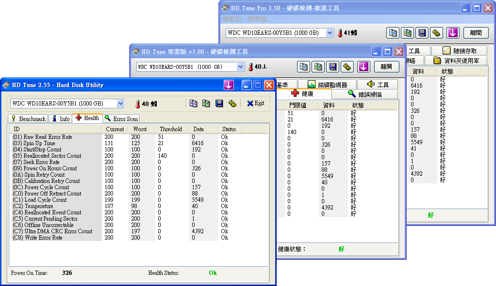Click pink down-arrow icon in HD Tune v3.00

364,66
